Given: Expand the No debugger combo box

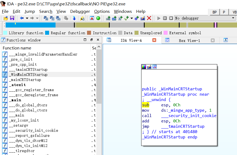Looking at the screenshot, I should tap(233, 18).
